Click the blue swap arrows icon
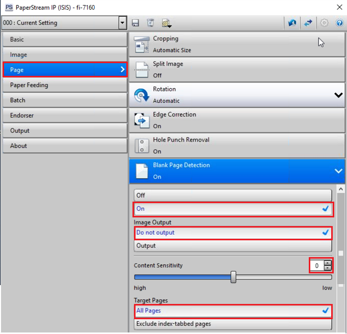 pos(308,23)
